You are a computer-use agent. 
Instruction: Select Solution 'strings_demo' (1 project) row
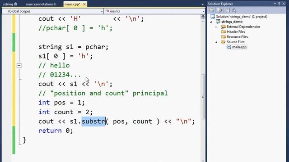[242, 17]
